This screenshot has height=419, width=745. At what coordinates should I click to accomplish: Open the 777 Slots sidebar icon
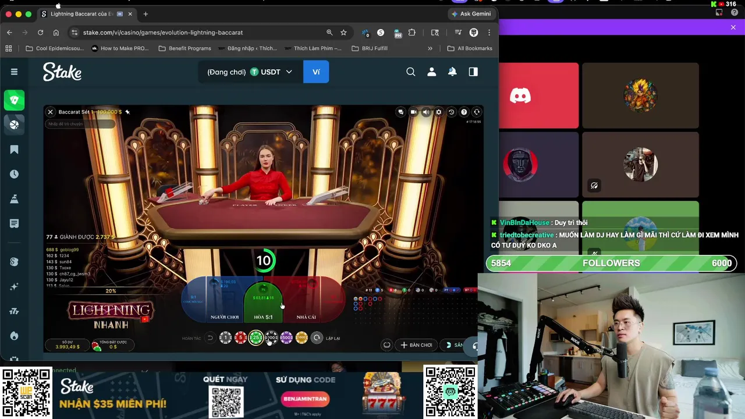pos(14,311)
